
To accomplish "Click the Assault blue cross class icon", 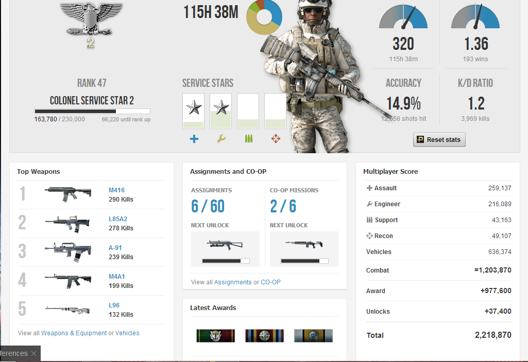I will click(194, 138).
